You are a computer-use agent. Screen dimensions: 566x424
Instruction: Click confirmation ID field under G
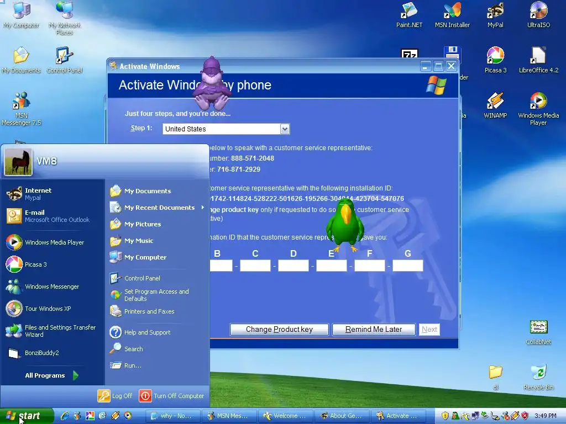coord(408,266)
